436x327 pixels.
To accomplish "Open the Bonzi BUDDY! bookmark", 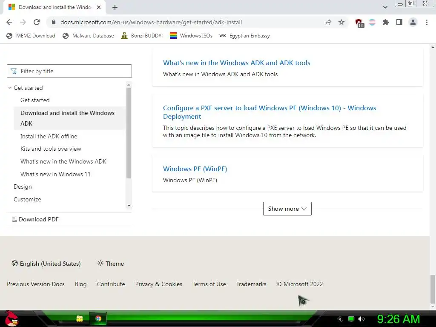I will 142,36.
